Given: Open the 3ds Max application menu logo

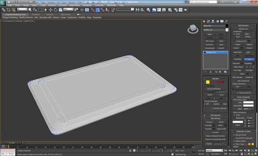Looking at the screenshot, I should pyautogui.click(x=3, y=3).
